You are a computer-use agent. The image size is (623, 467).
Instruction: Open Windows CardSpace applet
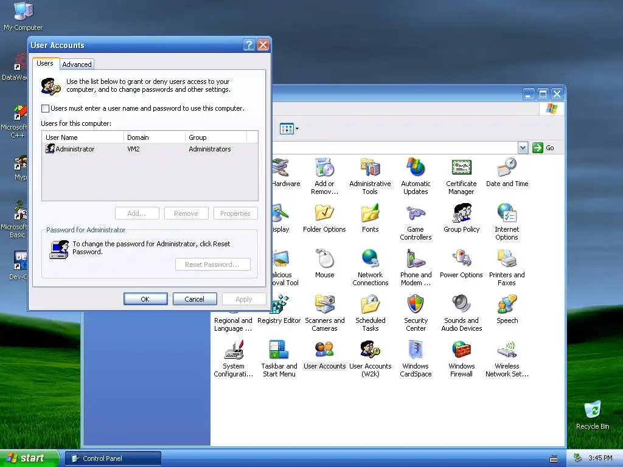[x=416, y=359]
